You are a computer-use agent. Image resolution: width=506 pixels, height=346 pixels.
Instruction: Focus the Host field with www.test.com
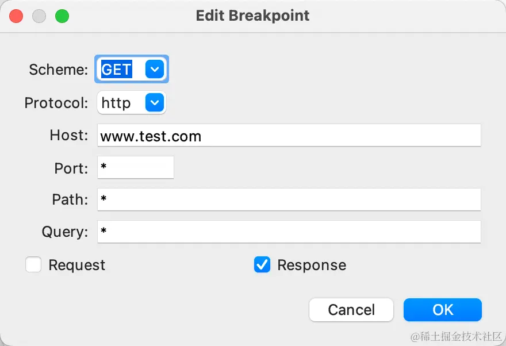(x=289, y=136)
